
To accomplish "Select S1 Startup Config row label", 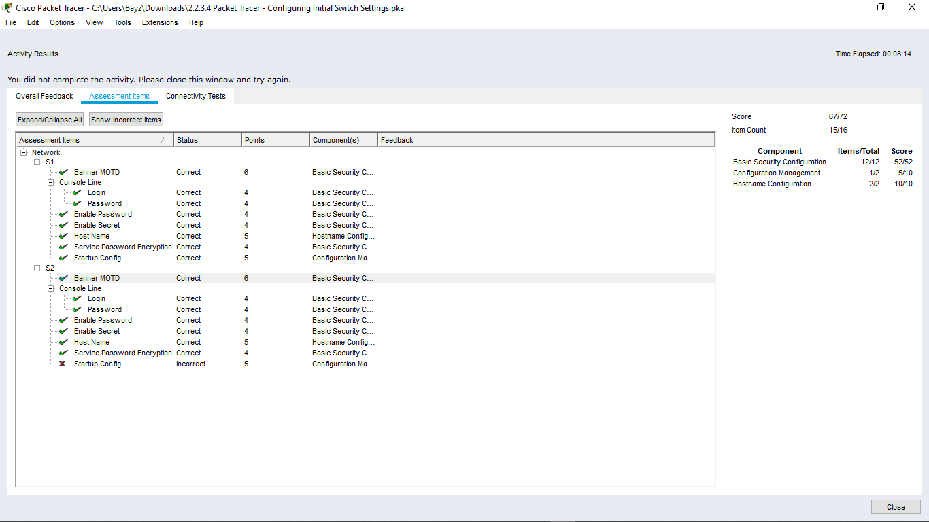I will pos(97,258).
